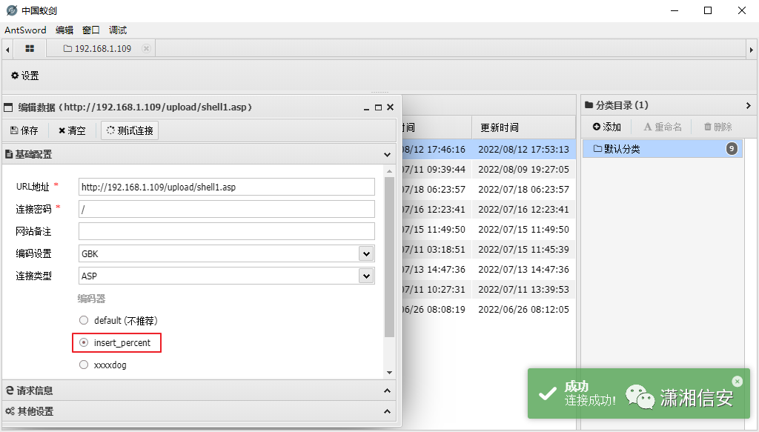Click the dialog vertical scrollbar thumb
Image resolution: width=759 pixels, height=432 pixels.
pos(389,257)
